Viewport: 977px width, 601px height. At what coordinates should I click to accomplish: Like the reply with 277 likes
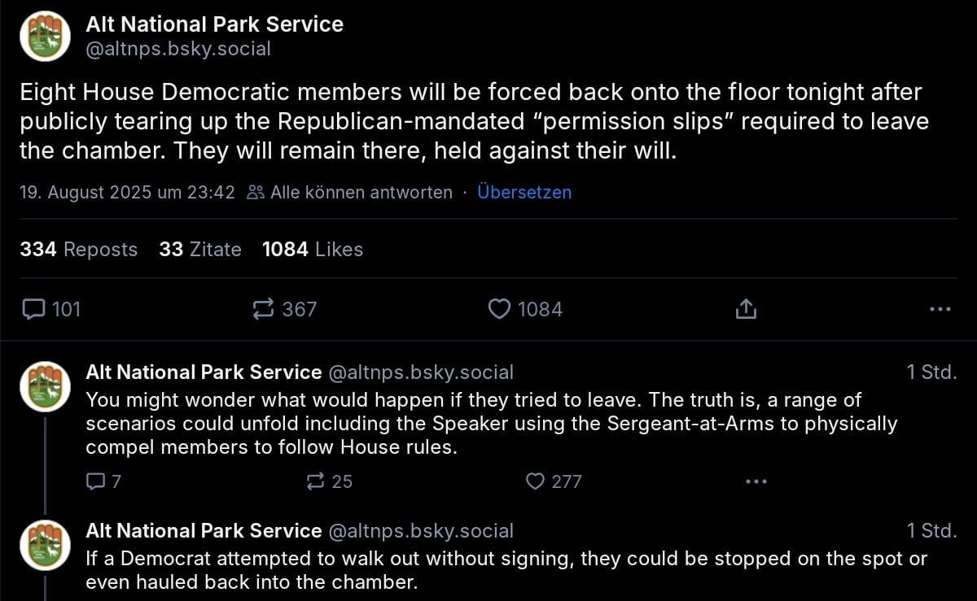(535, 481)
